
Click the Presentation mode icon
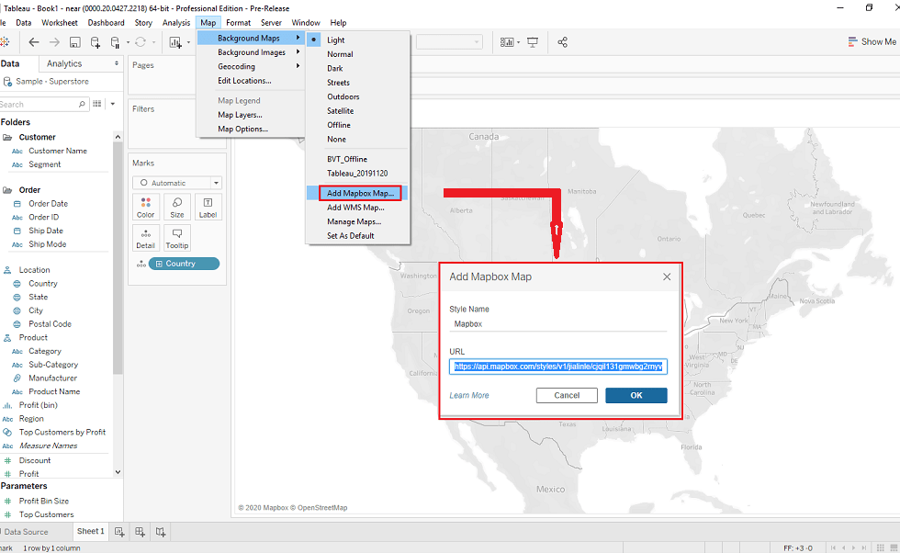coord(532,42)
